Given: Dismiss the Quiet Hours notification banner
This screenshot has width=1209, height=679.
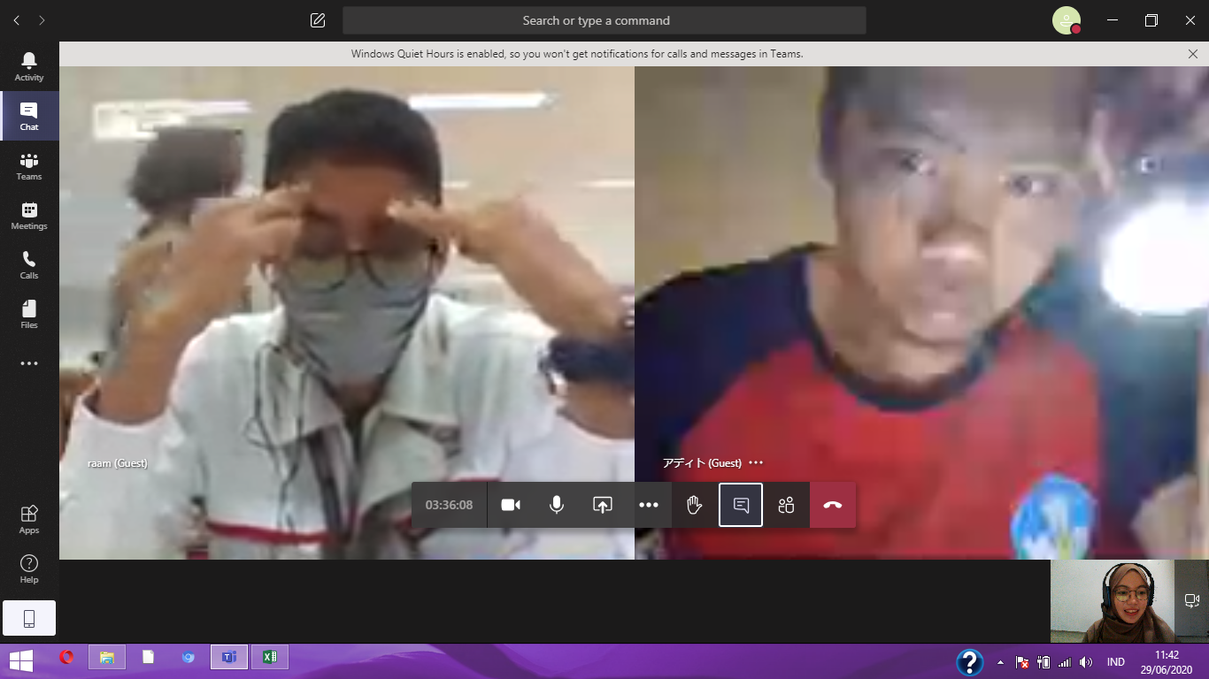Looking at the screenshot, I should (1192, 54).
